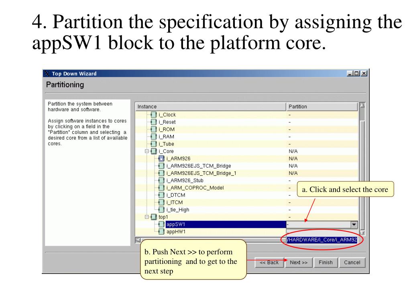Select the appSW1 tree row
Viewport: 411px width, 308px height.
226,225
